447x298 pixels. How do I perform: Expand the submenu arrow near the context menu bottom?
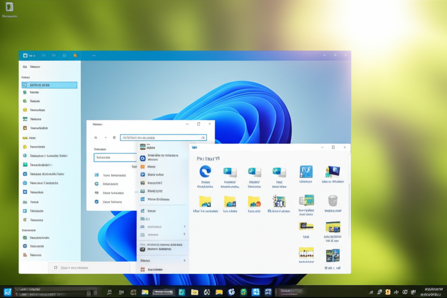click(184, 260)
